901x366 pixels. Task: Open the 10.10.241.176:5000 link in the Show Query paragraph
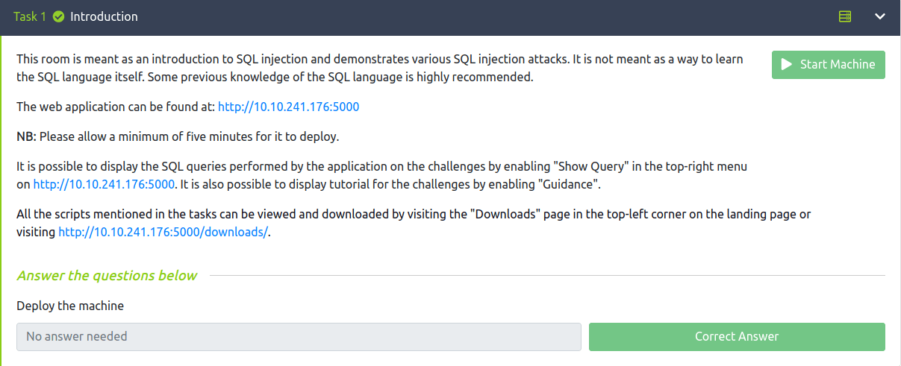tap(104, 184)
